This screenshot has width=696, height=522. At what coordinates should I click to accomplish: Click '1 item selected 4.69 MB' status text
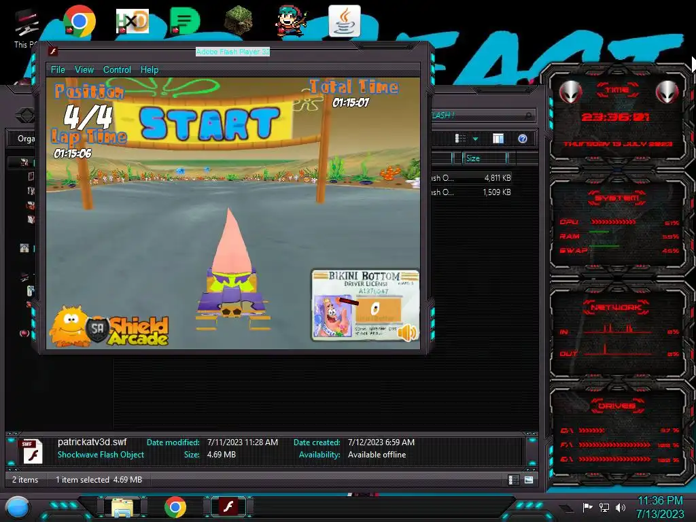99,480
